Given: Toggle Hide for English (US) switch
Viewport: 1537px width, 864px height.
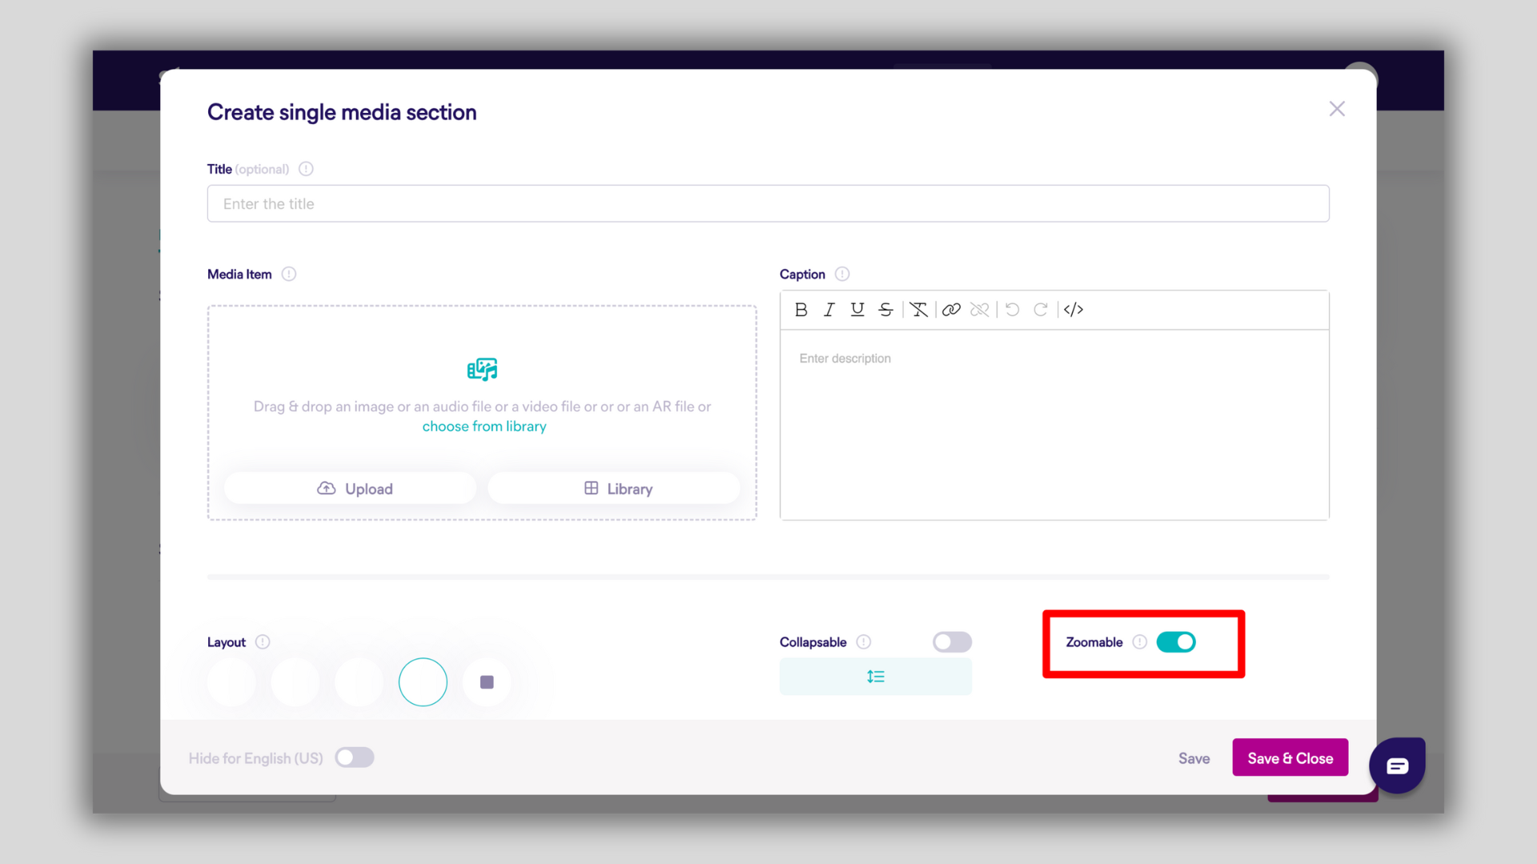Looking at the screenshot, I should [x=355, y=758].
